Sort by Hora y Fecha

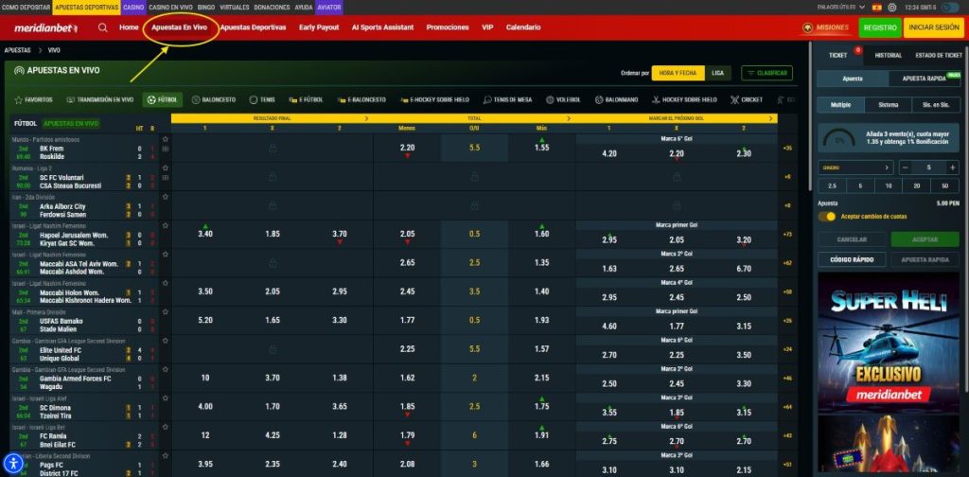click(x=678, y=73)
